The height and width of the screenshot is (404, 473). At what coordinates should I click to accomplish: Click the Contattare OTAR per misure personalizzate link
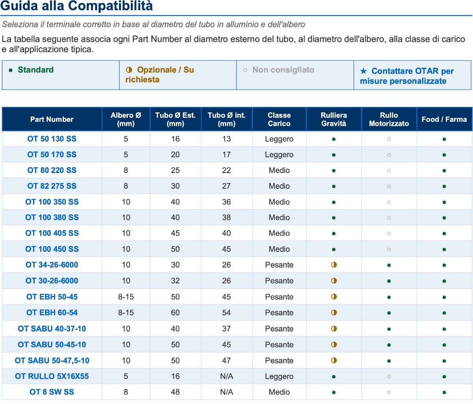tap(407, 76)
